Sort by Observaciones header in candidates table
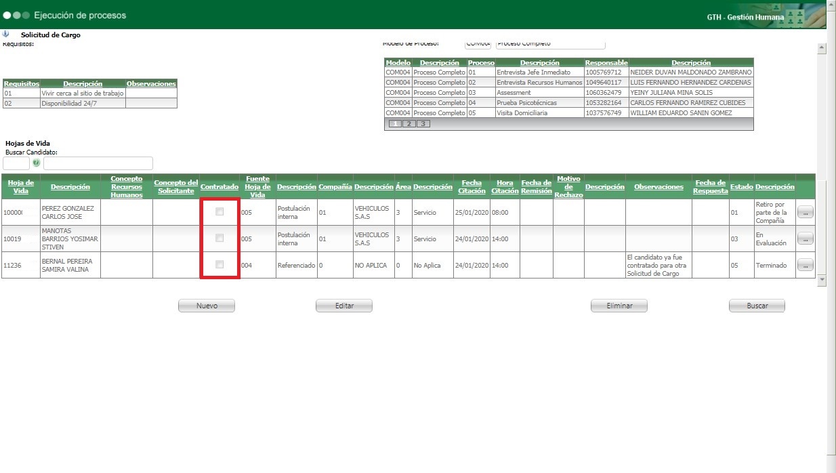Viewport: 836px width, 473px height. (x=659, y=186)
